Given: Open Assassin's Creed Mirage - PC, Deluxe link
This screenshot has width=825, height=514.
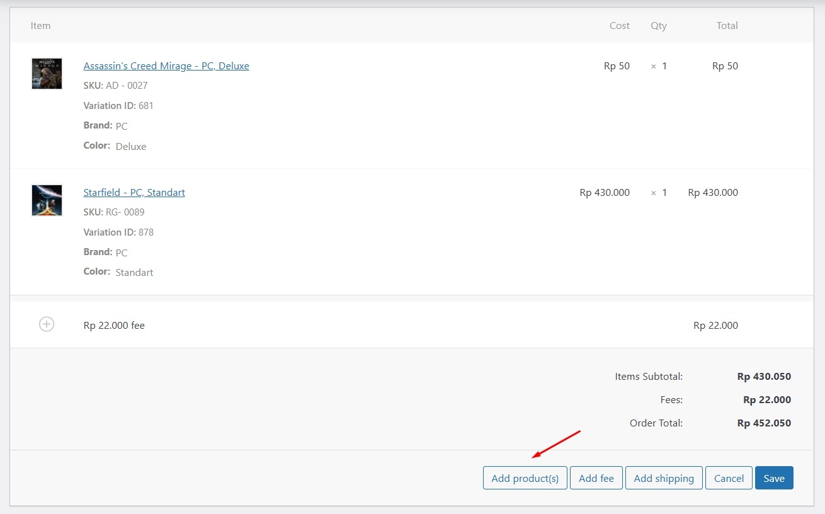Looking at the screenshot, I should coord(166,66).
